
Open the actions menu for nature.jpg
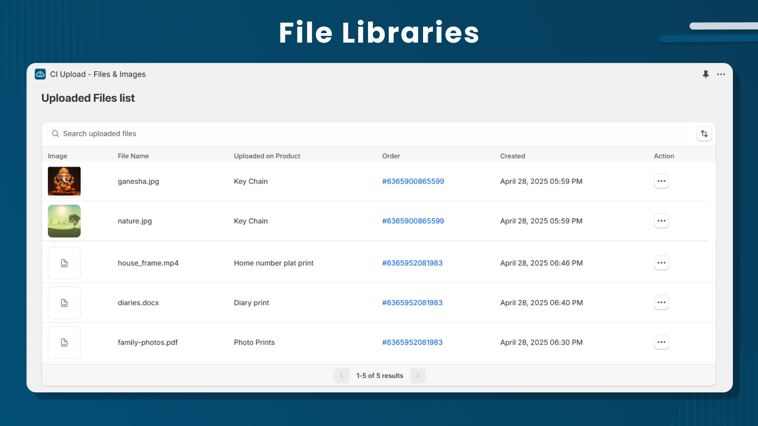(x=661, y=221)
